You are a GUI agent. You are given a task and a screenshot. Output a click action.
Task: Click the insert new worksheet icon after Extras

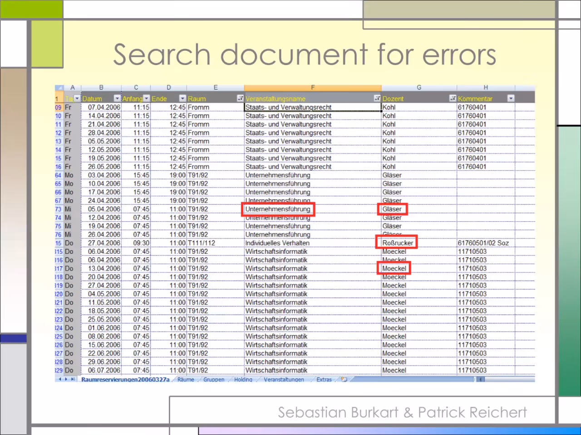(x=344, y=379)
